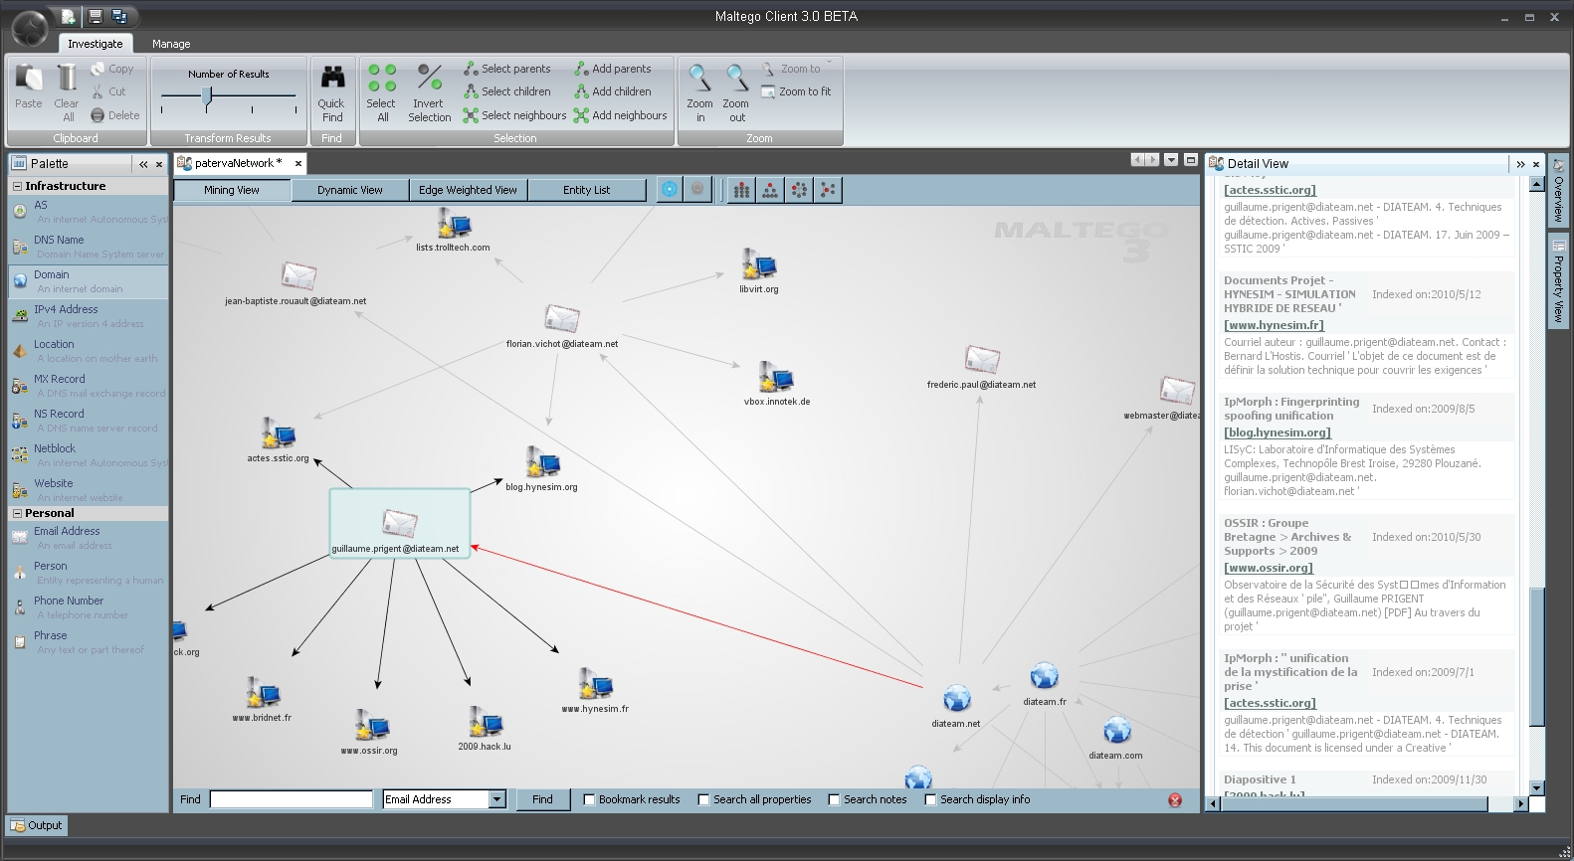Select the Domain entity in the palette

point(89,281)
